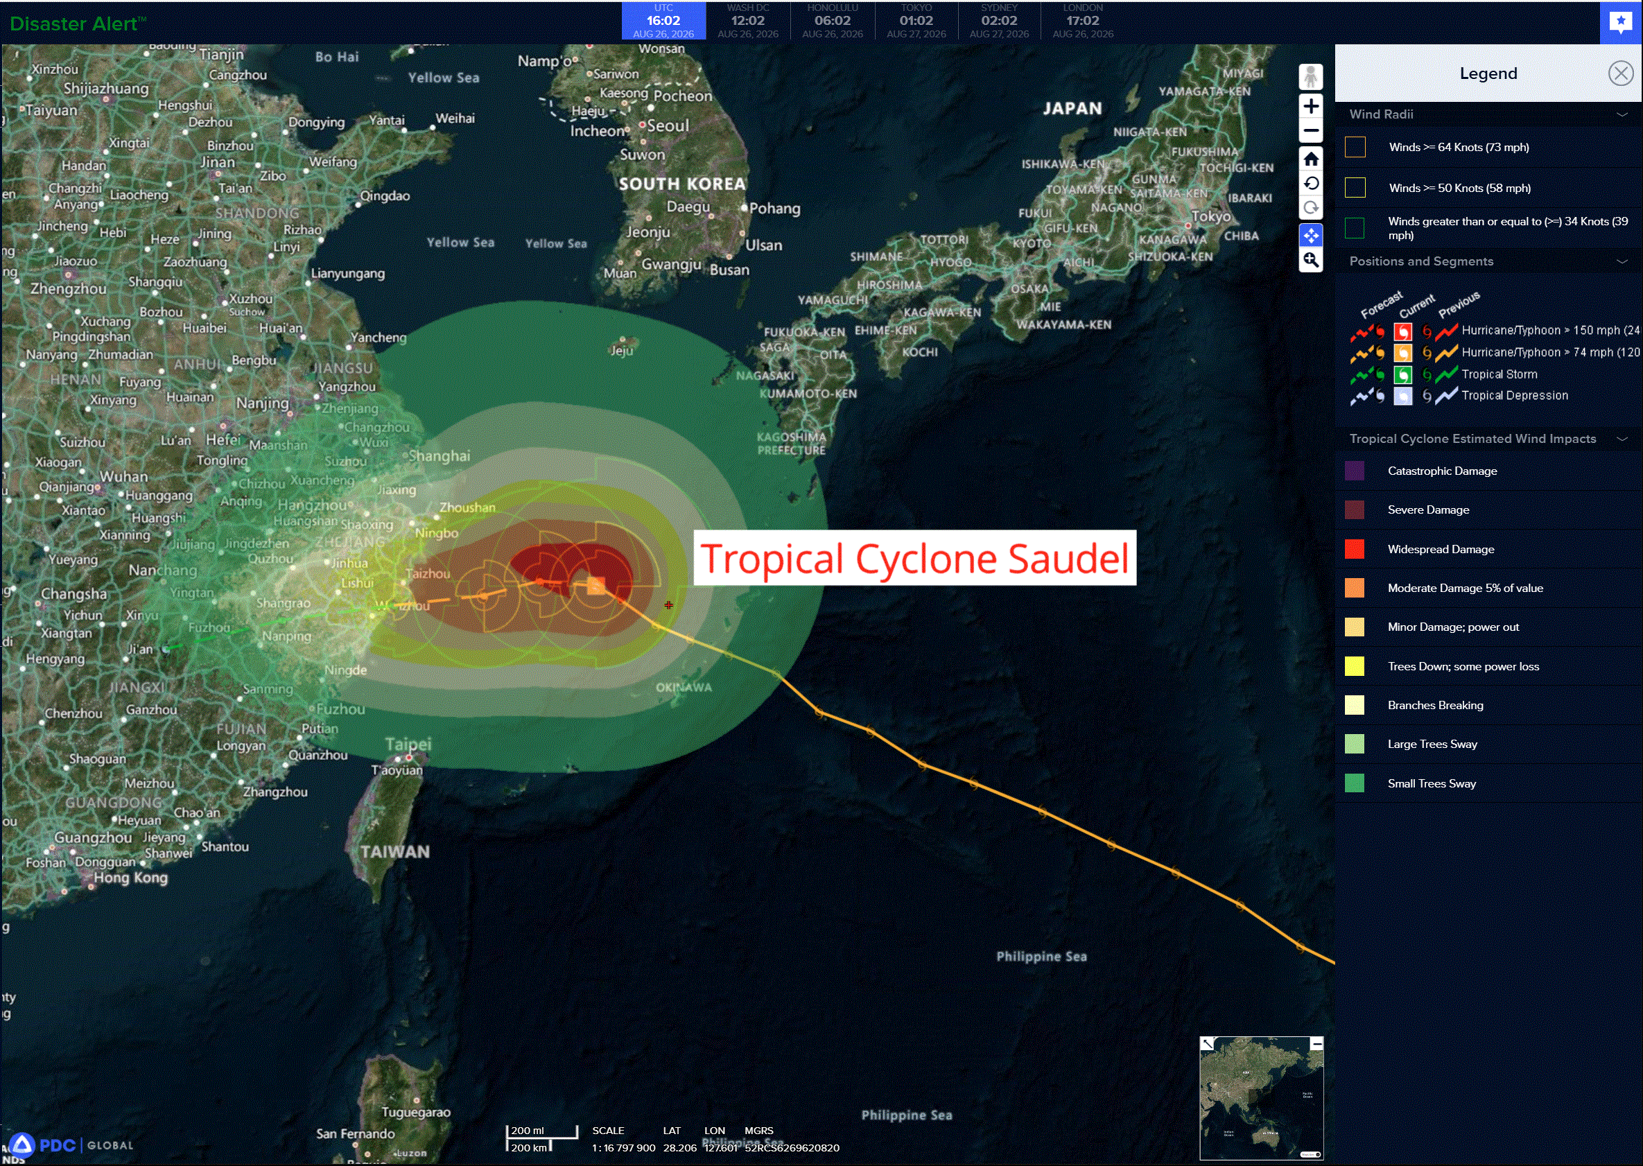
Task: Select the TOKYO time zone tab
Action: 916,21
